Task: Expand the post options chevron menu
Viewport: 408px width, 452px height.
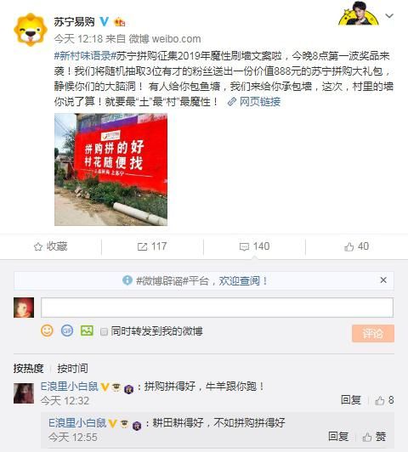Action: click(389, 16)
